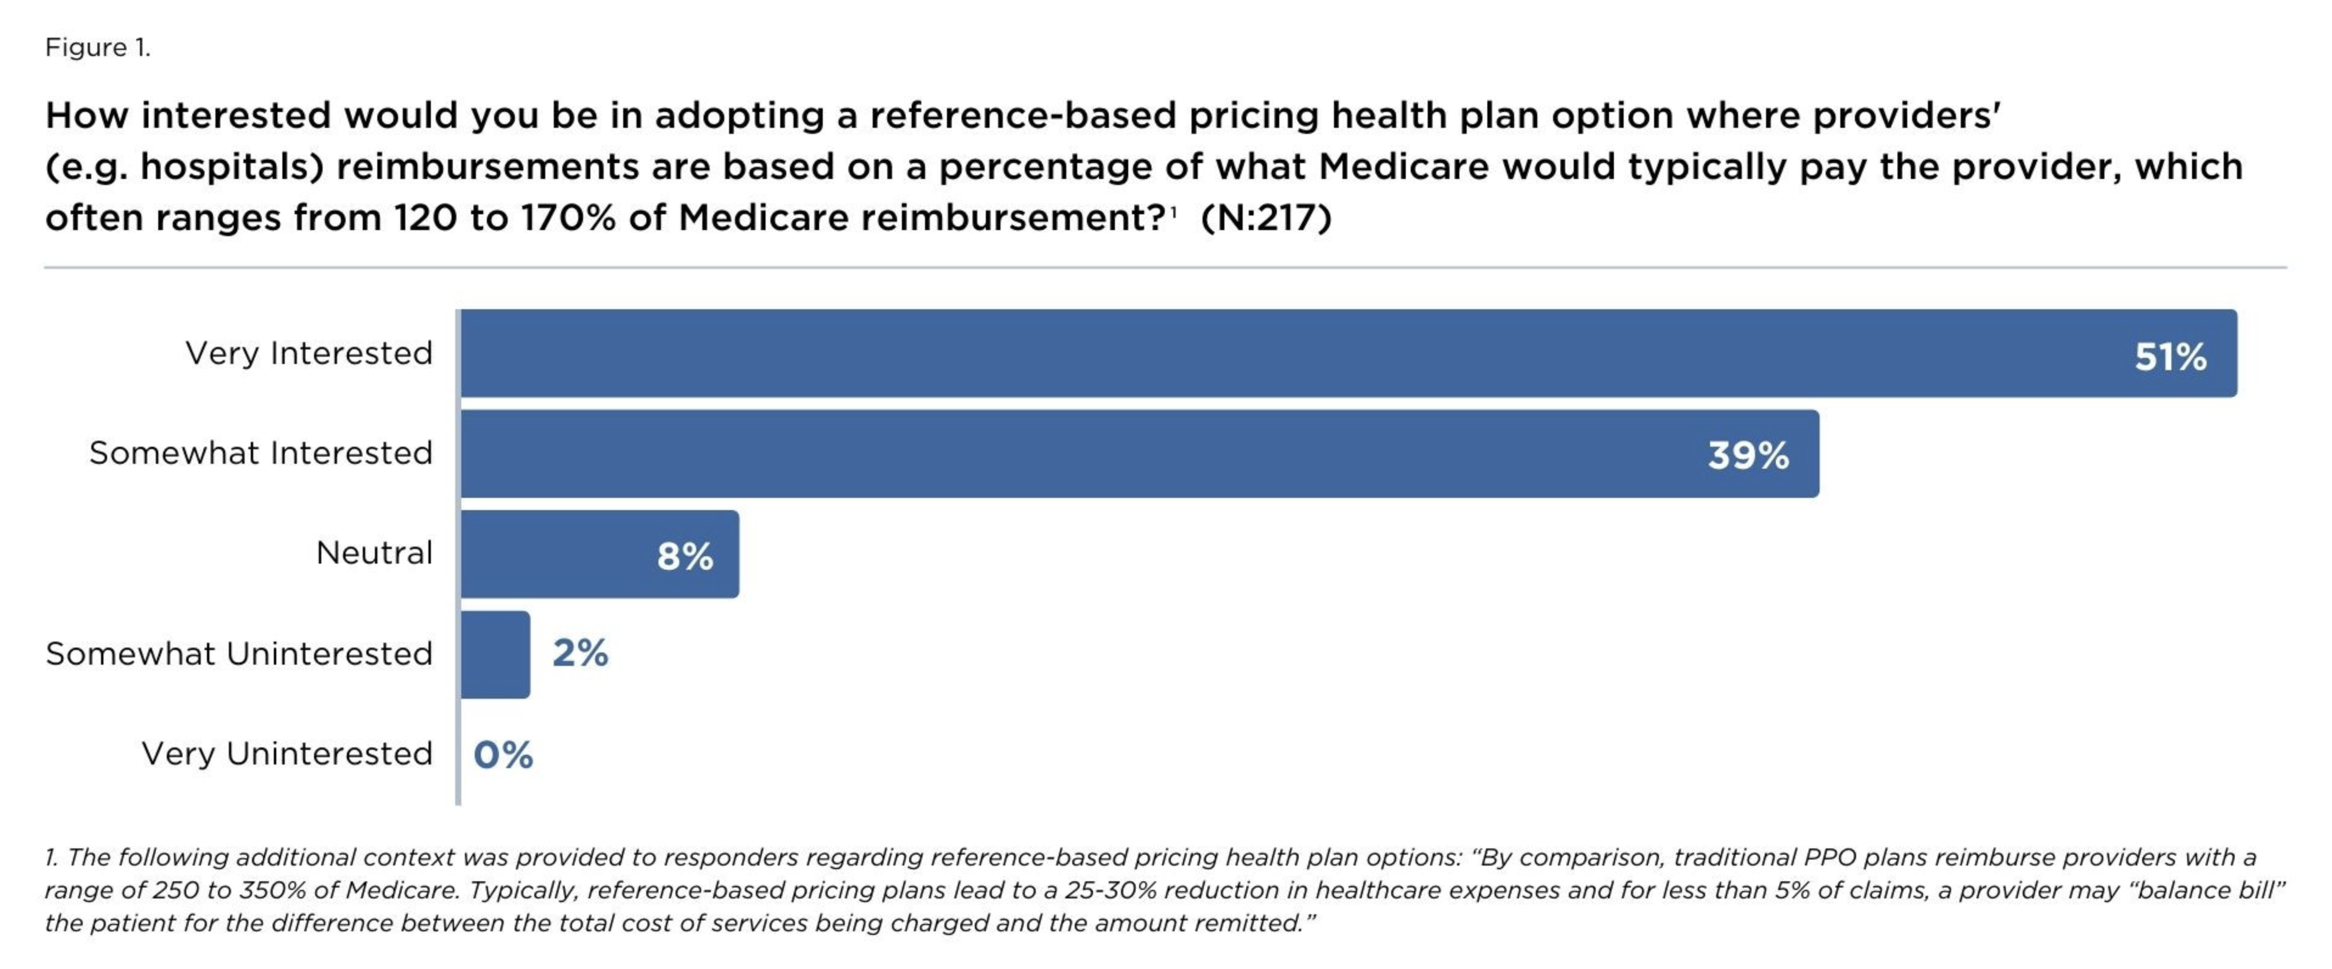Select the "Somewhat Interested" category label
Viewport: 2332px width, 969px height.
(260, 453)
